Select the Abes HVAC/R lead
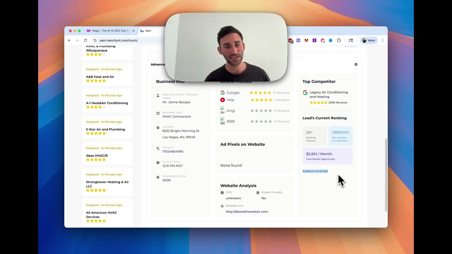This screenshot has height=254, width=452. [x=97, y=156]
